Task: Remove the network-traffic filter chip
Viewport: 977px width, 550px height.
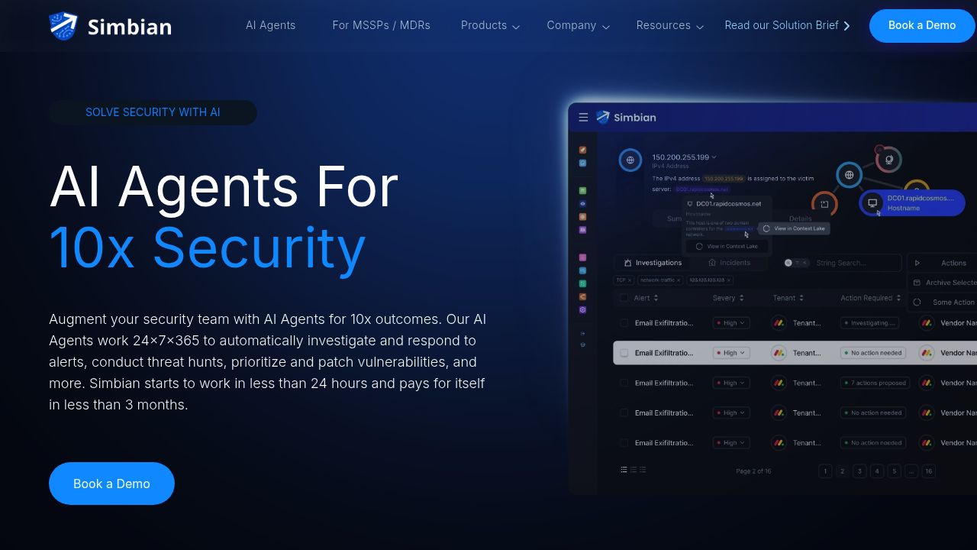Action: point(679,280)
